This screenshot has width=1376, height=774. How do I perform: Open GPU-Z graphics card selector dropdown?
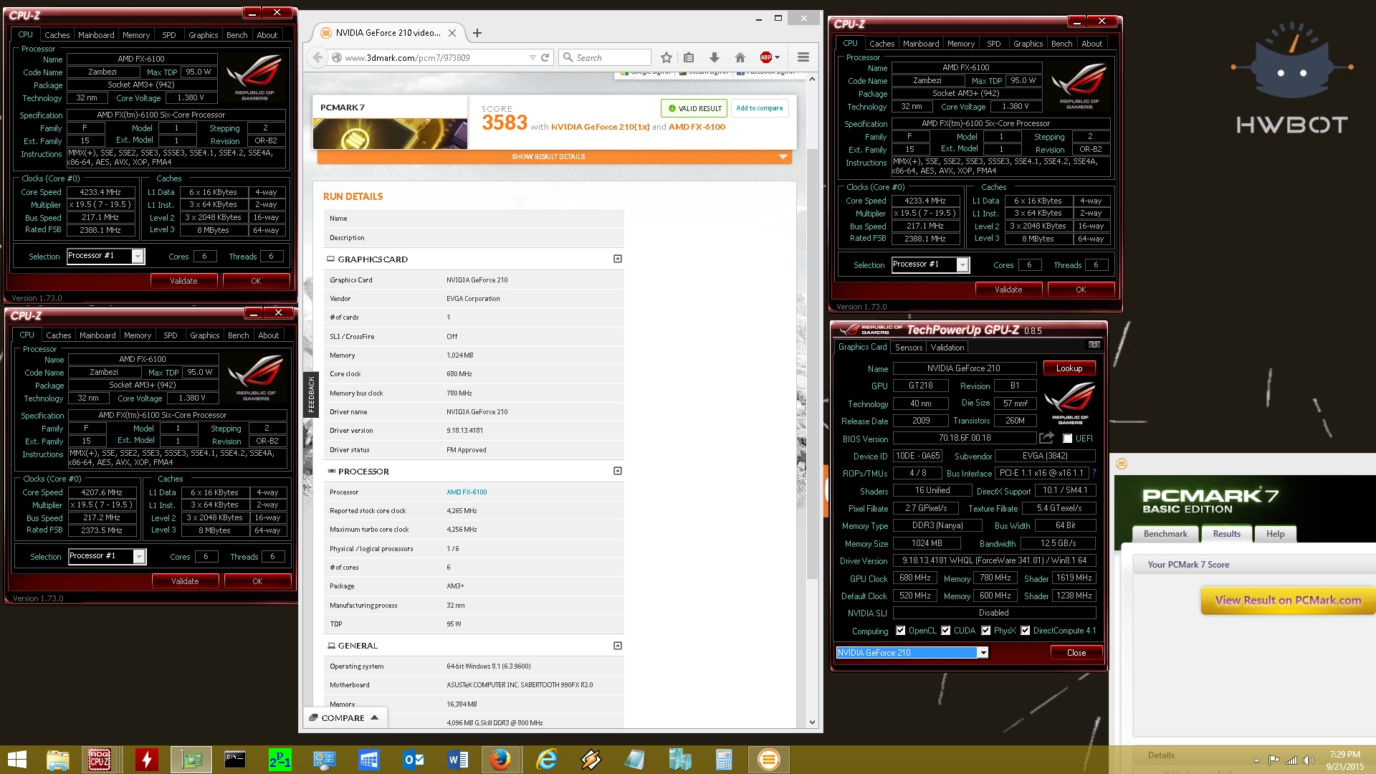(983, 653)
